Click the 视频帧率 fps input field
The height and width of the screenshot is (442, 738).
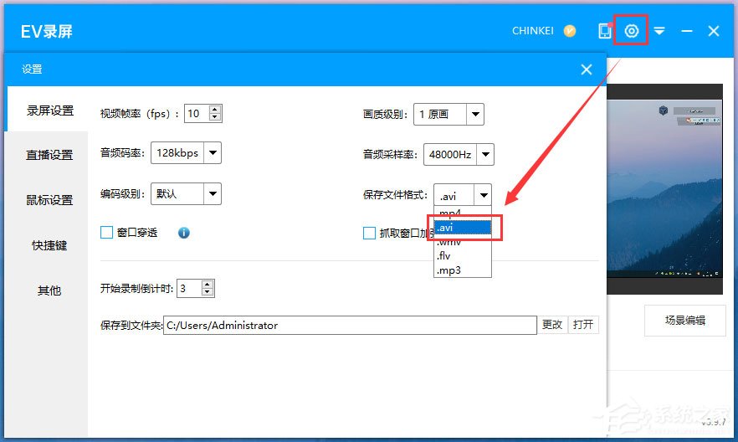click(x=197, y=114)
